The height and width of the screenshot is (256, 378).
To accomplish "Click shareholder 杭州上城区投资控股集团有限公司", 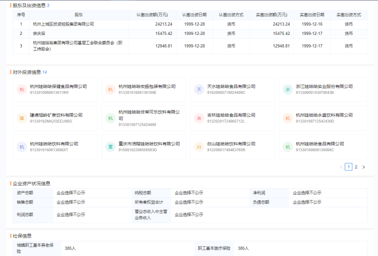I will 63,24.
